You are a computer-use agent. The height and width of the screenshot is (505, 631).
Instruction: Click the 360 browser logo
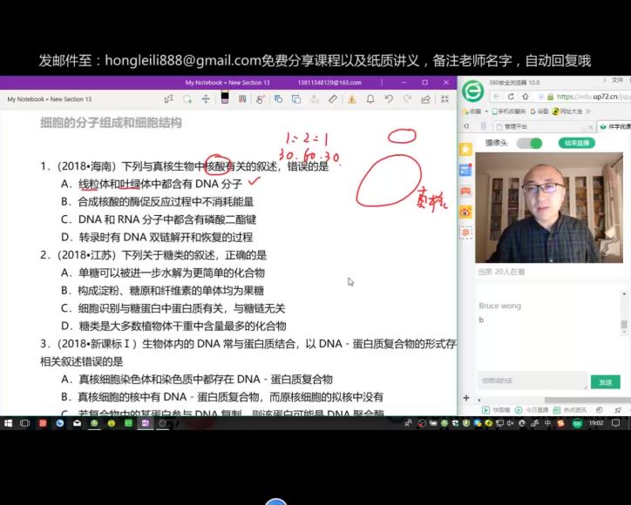click(x=473, y=91)
